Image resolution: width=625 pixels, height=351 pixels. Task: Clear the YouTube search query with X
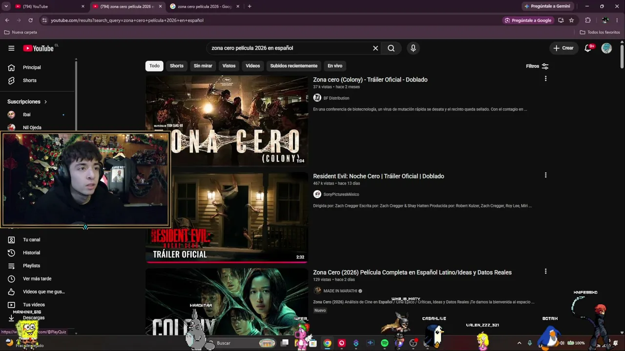pos(375,48)
